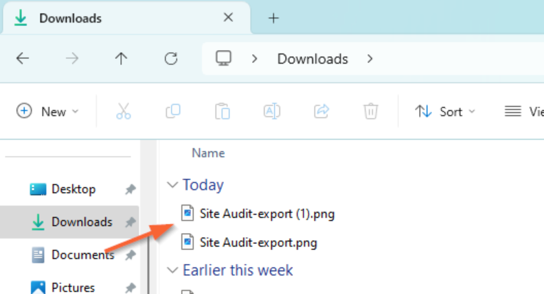Viewport: 544px width, 294px height.
Task: Unpin Downloads using its pin icon
Action: (131, 222)
